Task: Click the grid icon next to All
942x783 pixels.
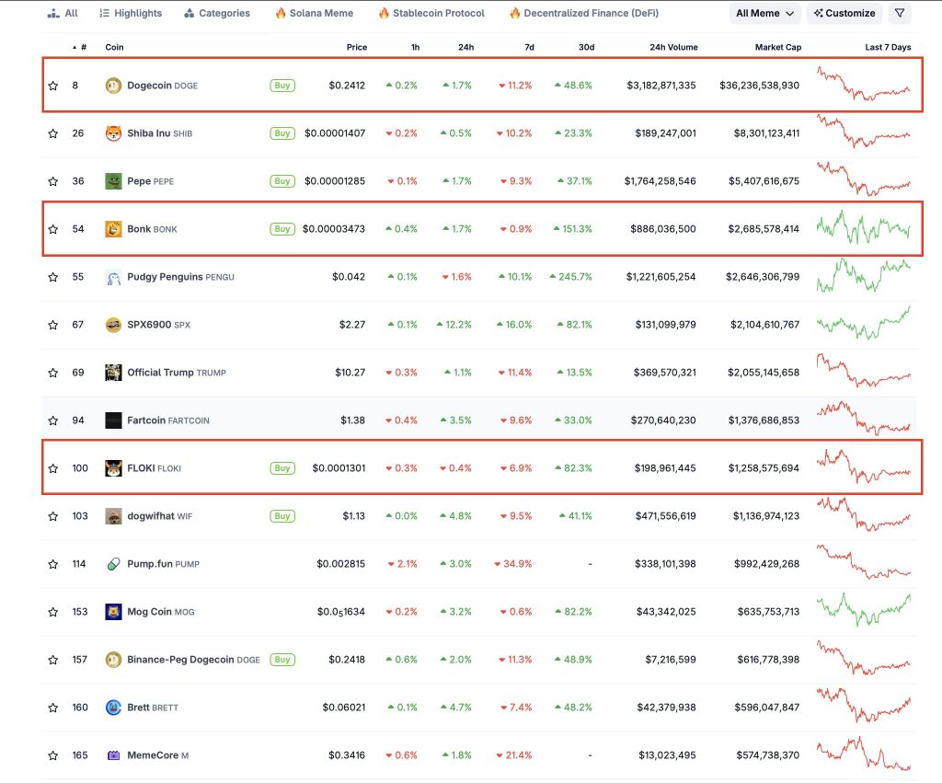Action: (52, 14)
